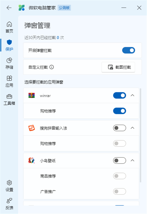147x214 pixels.
Task: Click the 微软电脑管家 logo icon
Action: coord(21,8)
